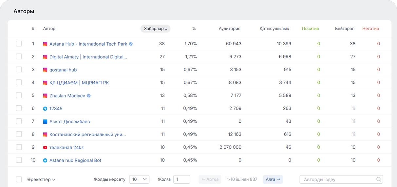This screenshot has height=187, width=397.
Task: Toggle the select-all checkbox beside Әрекеттер
Action: 19,179
